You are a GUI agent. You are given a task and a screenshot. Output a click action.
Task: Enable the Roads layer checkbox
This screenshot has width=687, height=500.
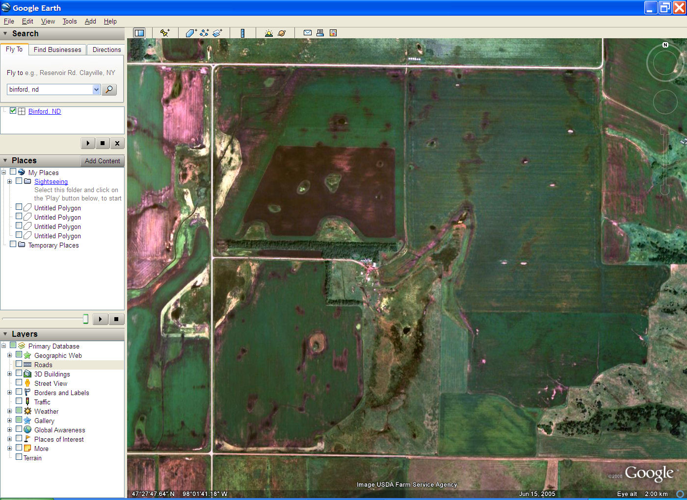(x=19, y=364)
